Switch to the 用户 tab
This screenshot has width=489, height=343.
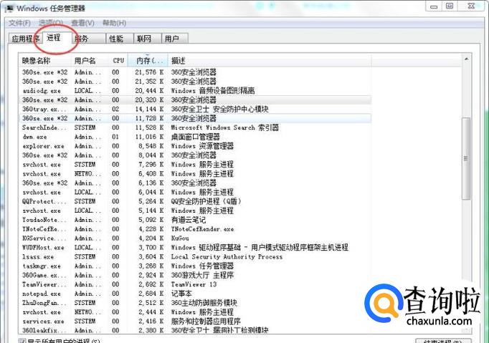[x=171, y=39]
